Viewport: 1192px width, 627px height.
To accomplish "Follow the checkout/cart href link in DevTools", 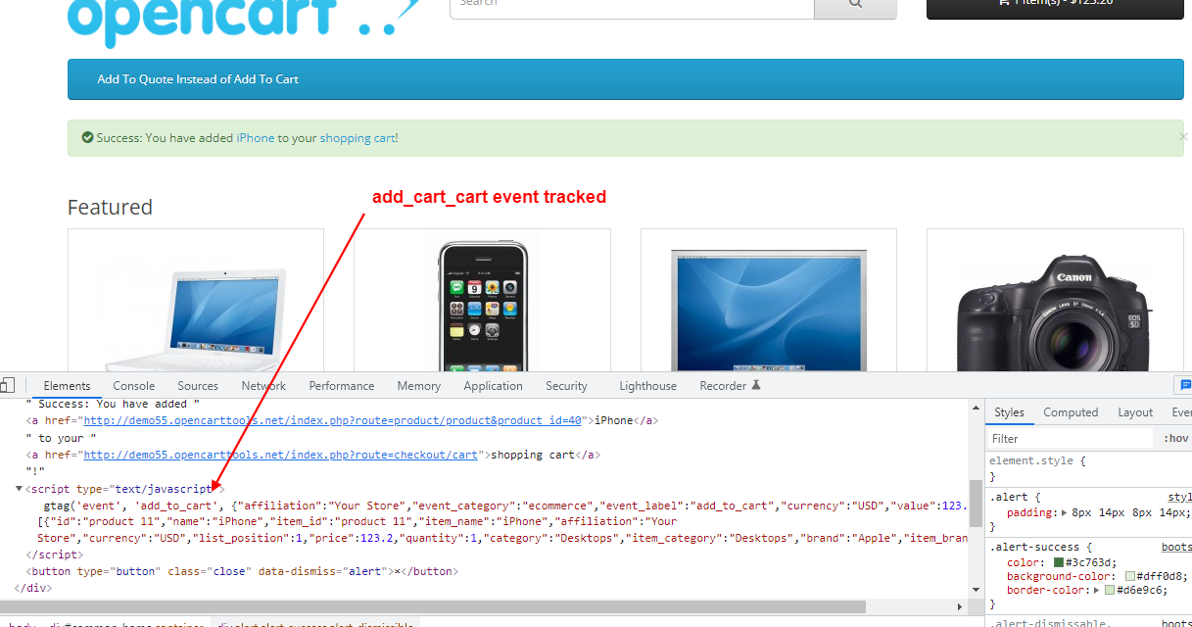I will tap(280, 455).
